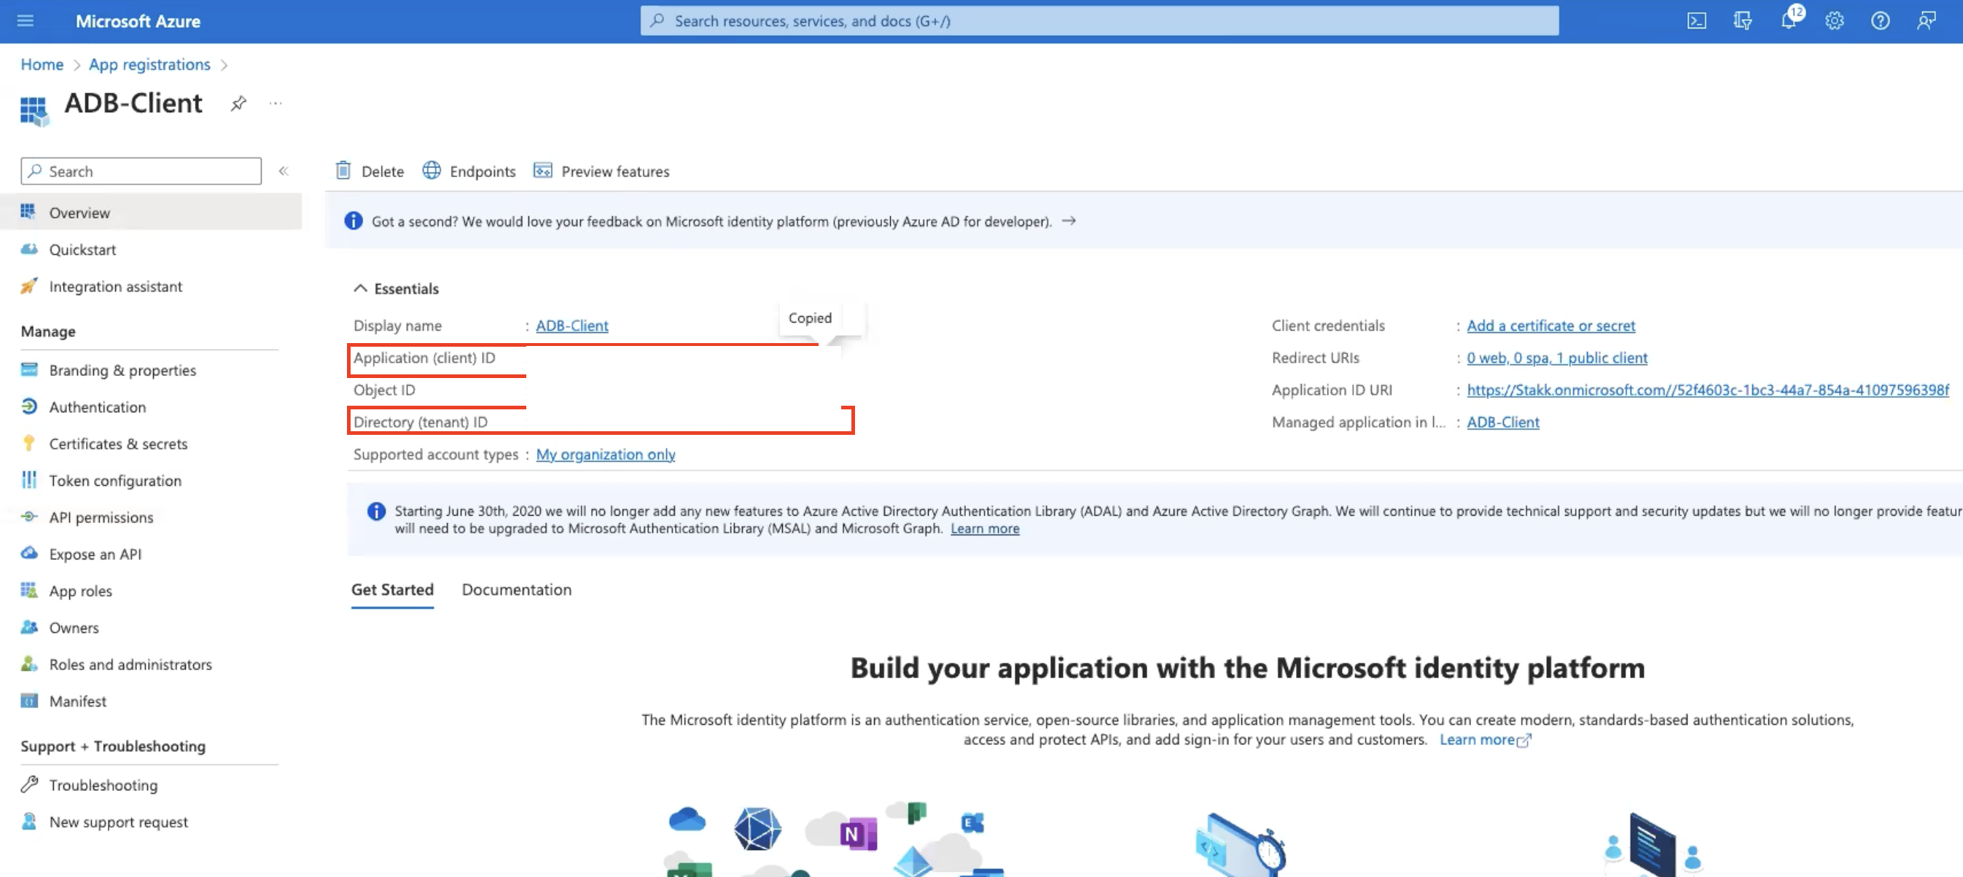Click the search resources field at top
Image resolution: width=1963 pixels, height=877 pixels.
[1097, 20]
